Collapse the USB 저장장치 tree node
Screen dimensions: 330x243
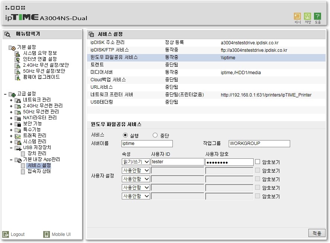click(x=11, y=148)
